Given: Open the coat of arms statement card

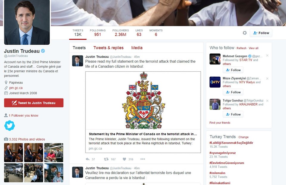Looking at the screenshot, I should pos(143,112).
